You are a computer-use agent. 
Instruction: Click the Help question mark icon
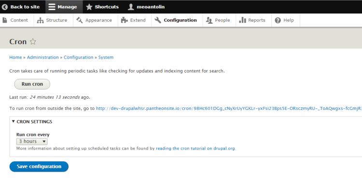pyautogui.click(x=278, y=20)
